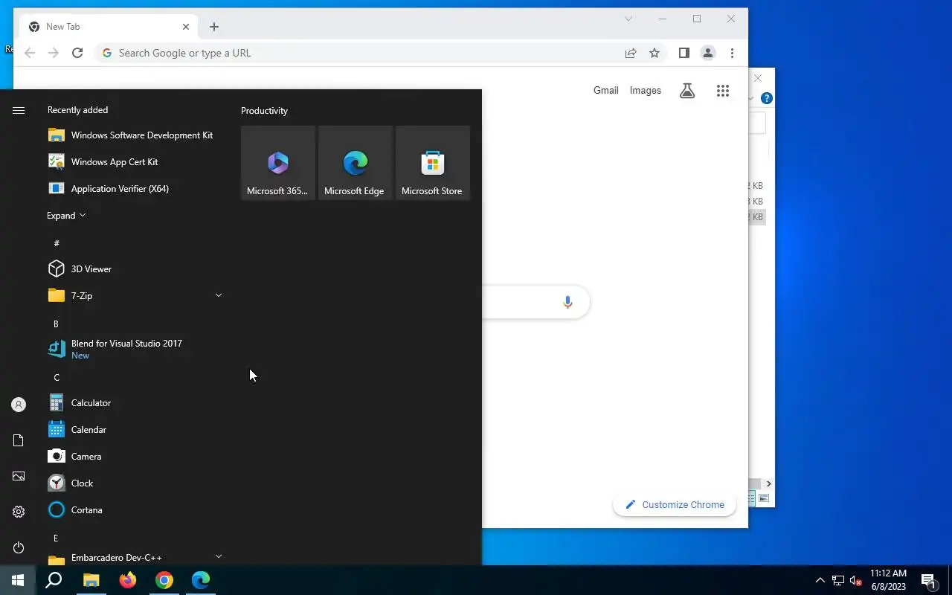Image resolution: width=952 pixels, height=595 pixels.
Task: Start voice search with microphone
Action: (x=567, y=302)
